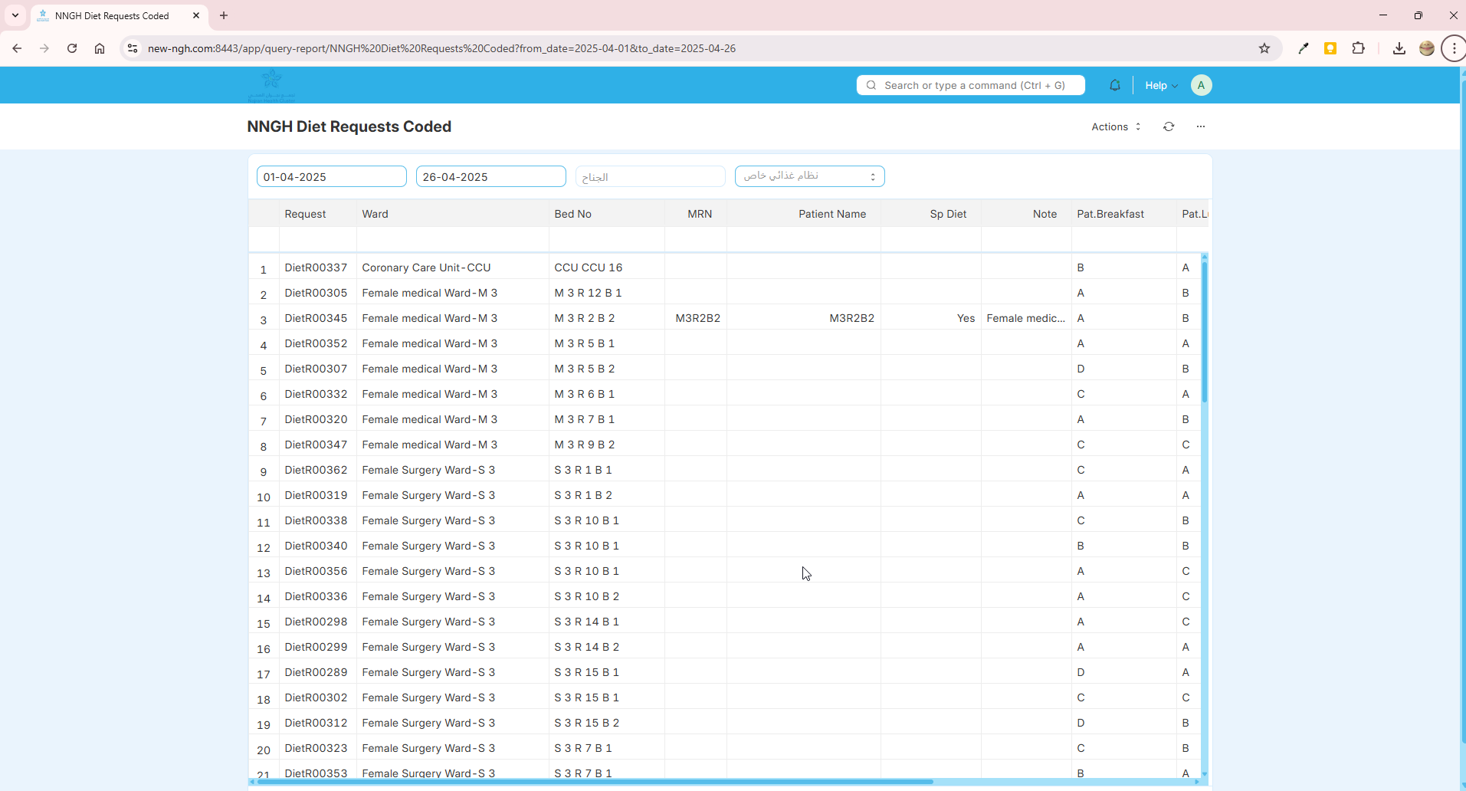Go to the browser home page icon

100,48
